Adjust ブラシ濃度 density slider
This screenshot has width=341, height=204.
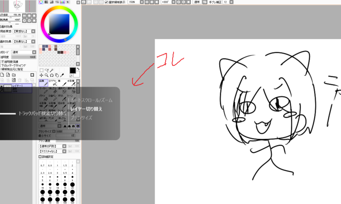(x=68, y=141)
